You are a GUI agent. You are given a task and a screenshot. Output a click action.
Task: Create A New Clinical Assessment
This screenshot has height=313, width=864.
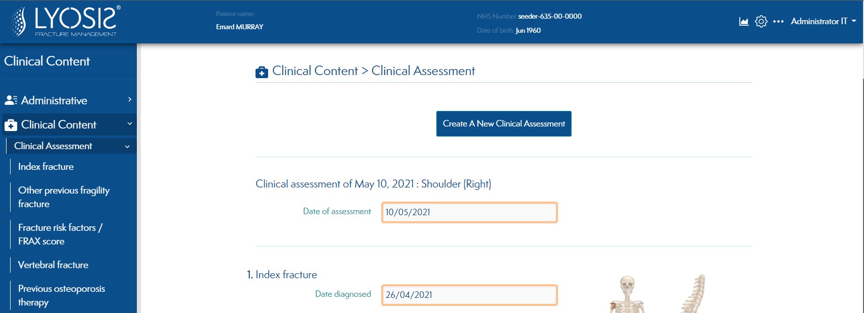click(504, 123)
